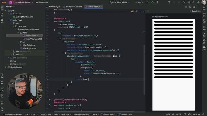Viewport: 207px width, 116px height.
Task: Switch to HomeViewModel.kt tab
Action: coord(72,7)
